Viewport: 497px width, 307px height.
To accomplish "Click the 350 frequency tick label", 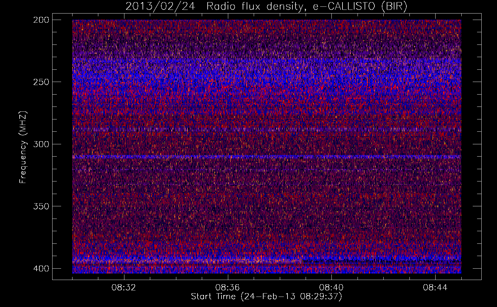I will [x=41, y=206].
